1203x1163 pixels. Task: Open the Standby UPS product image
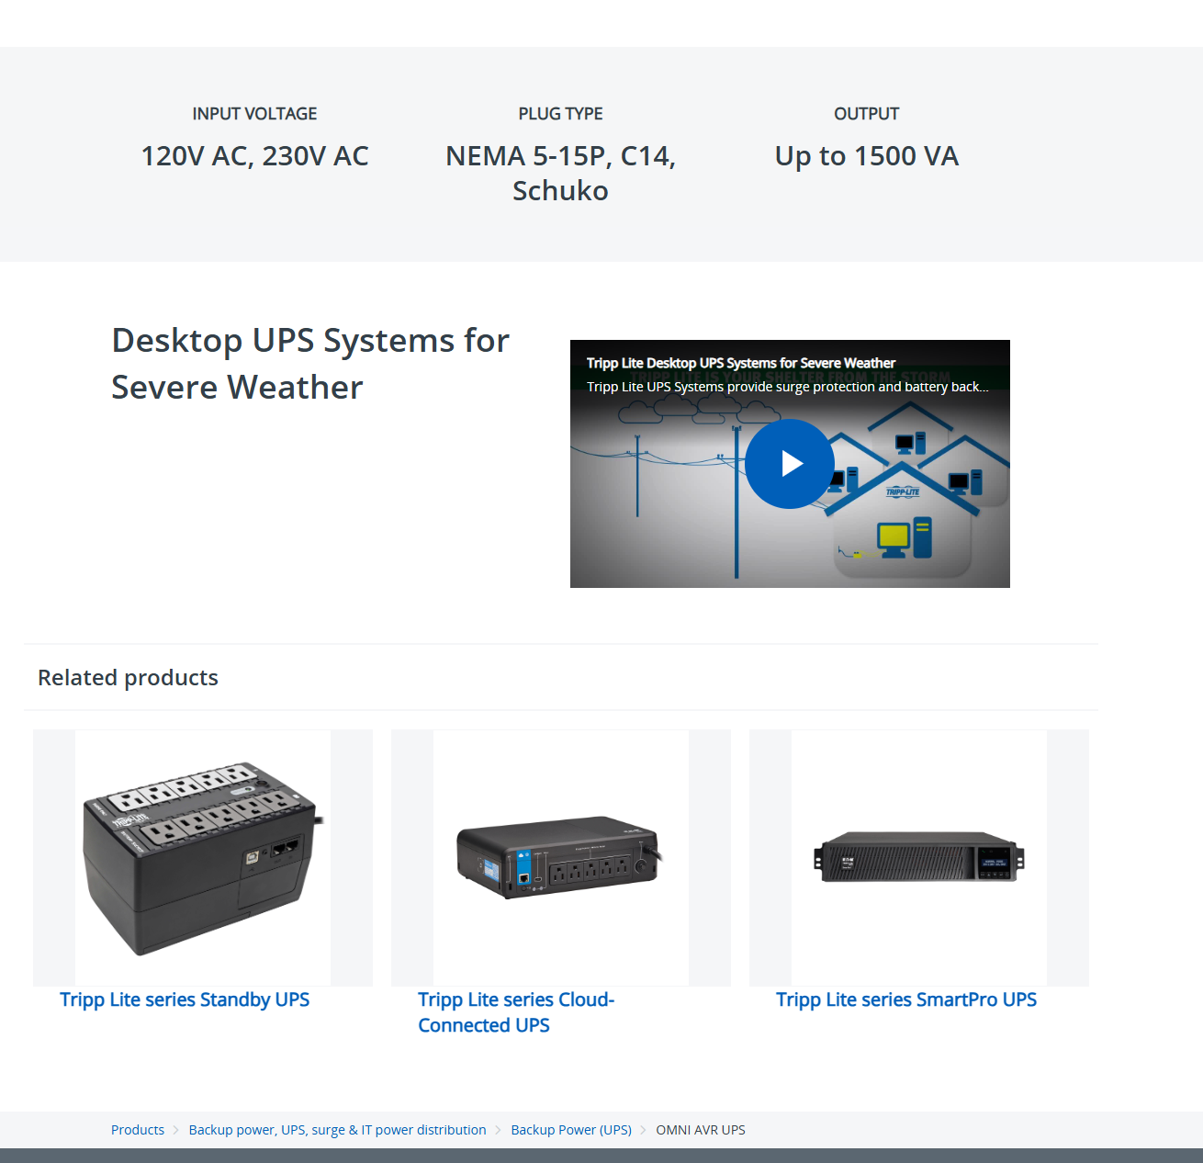tap(203, 857)
